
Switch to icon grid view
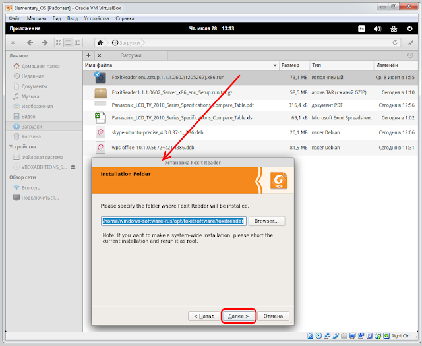tap(59, 43)
